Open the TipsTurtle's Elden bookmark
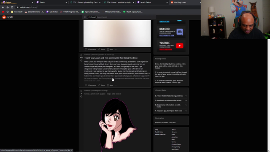The image size is (270, 152). (91, 12)
